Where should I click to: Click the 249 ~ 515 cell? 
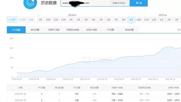click(145, 100)
